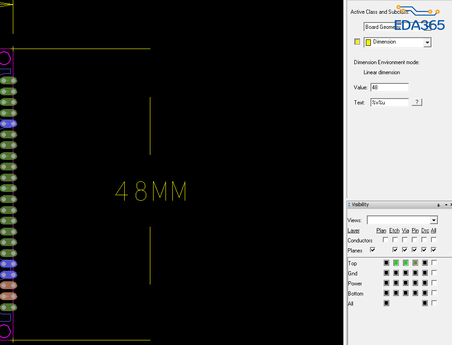Click the Drc column header

pos(425,230)
